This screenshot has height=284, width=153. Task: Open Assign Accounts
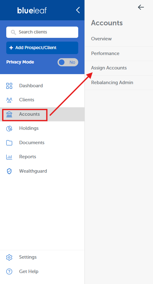(x=109, y=68)
